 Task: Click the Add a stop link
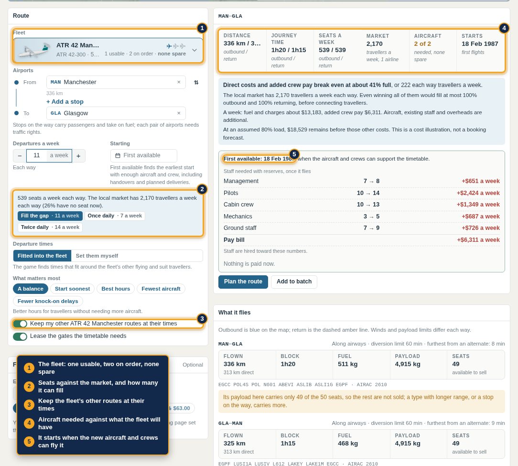pos(65,102)
